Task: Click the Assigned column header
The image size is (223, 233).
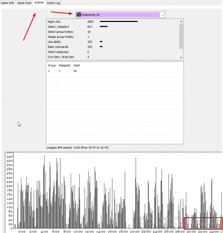Action: [x=65, y=66]
